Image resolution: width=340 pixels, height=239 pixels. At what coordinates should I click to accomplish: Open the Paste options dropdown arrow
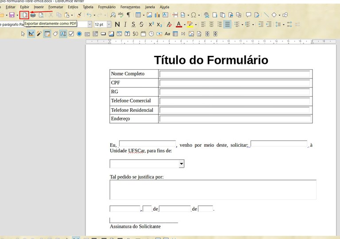click(x=72, y=15)
